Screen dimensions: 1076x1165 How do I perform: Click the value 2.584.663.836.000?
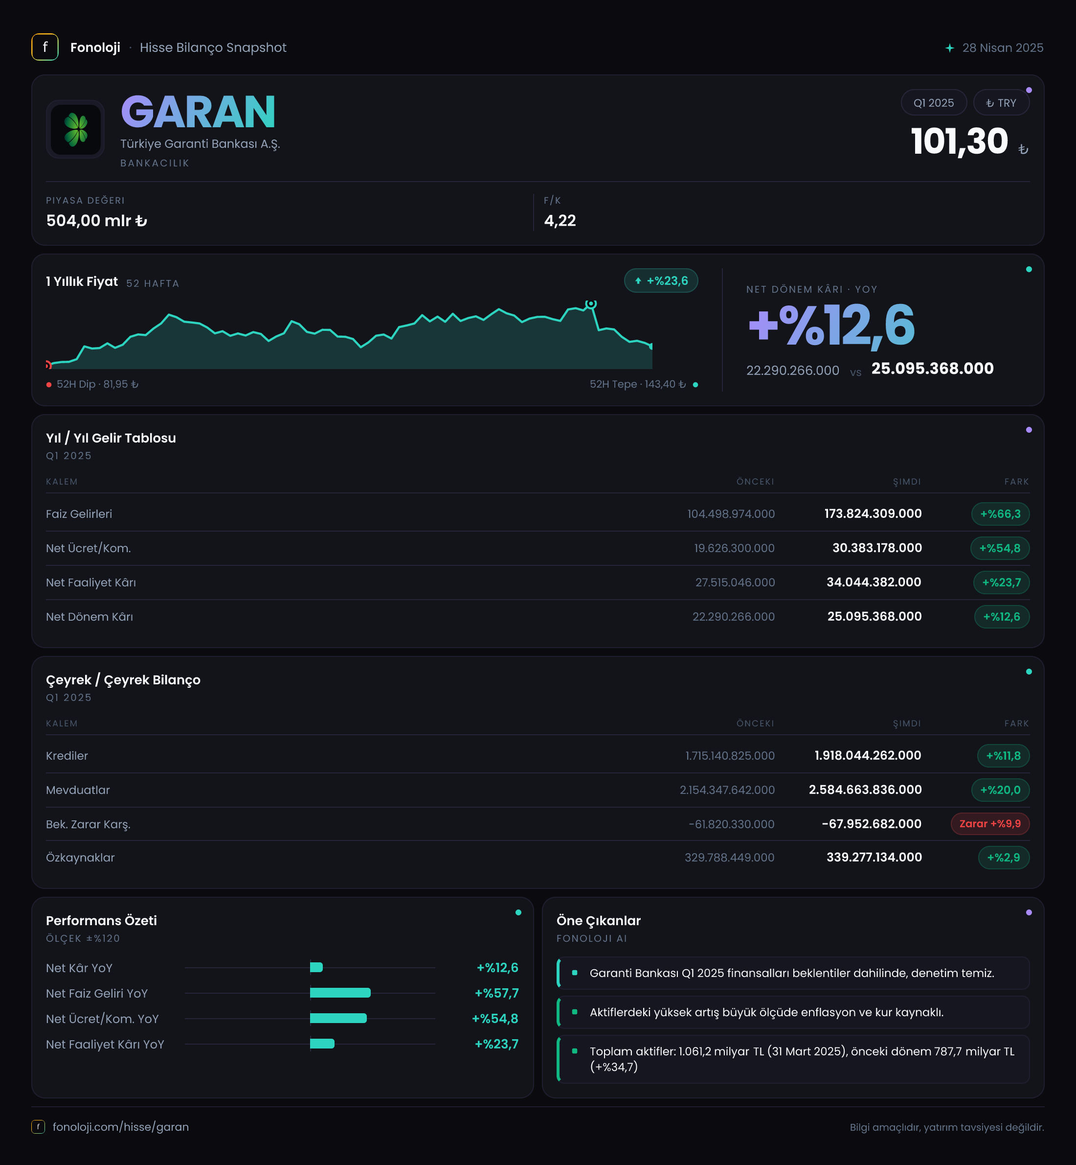(865, 790)
